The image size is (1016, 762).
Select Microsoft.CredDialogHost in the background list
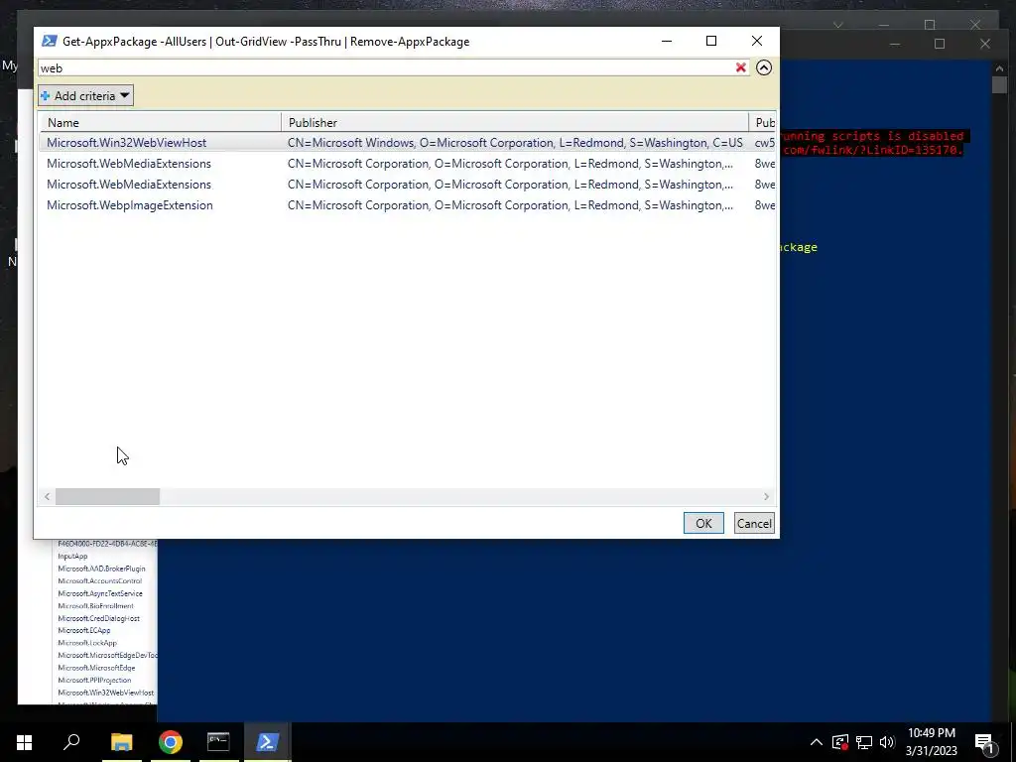(98, 618)
